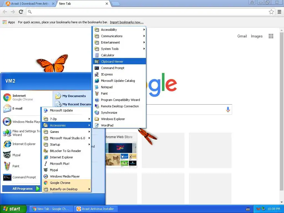Open Internet Explorer in All Programs list
Viewport: 284px width, 213px height.
[67, 157]
